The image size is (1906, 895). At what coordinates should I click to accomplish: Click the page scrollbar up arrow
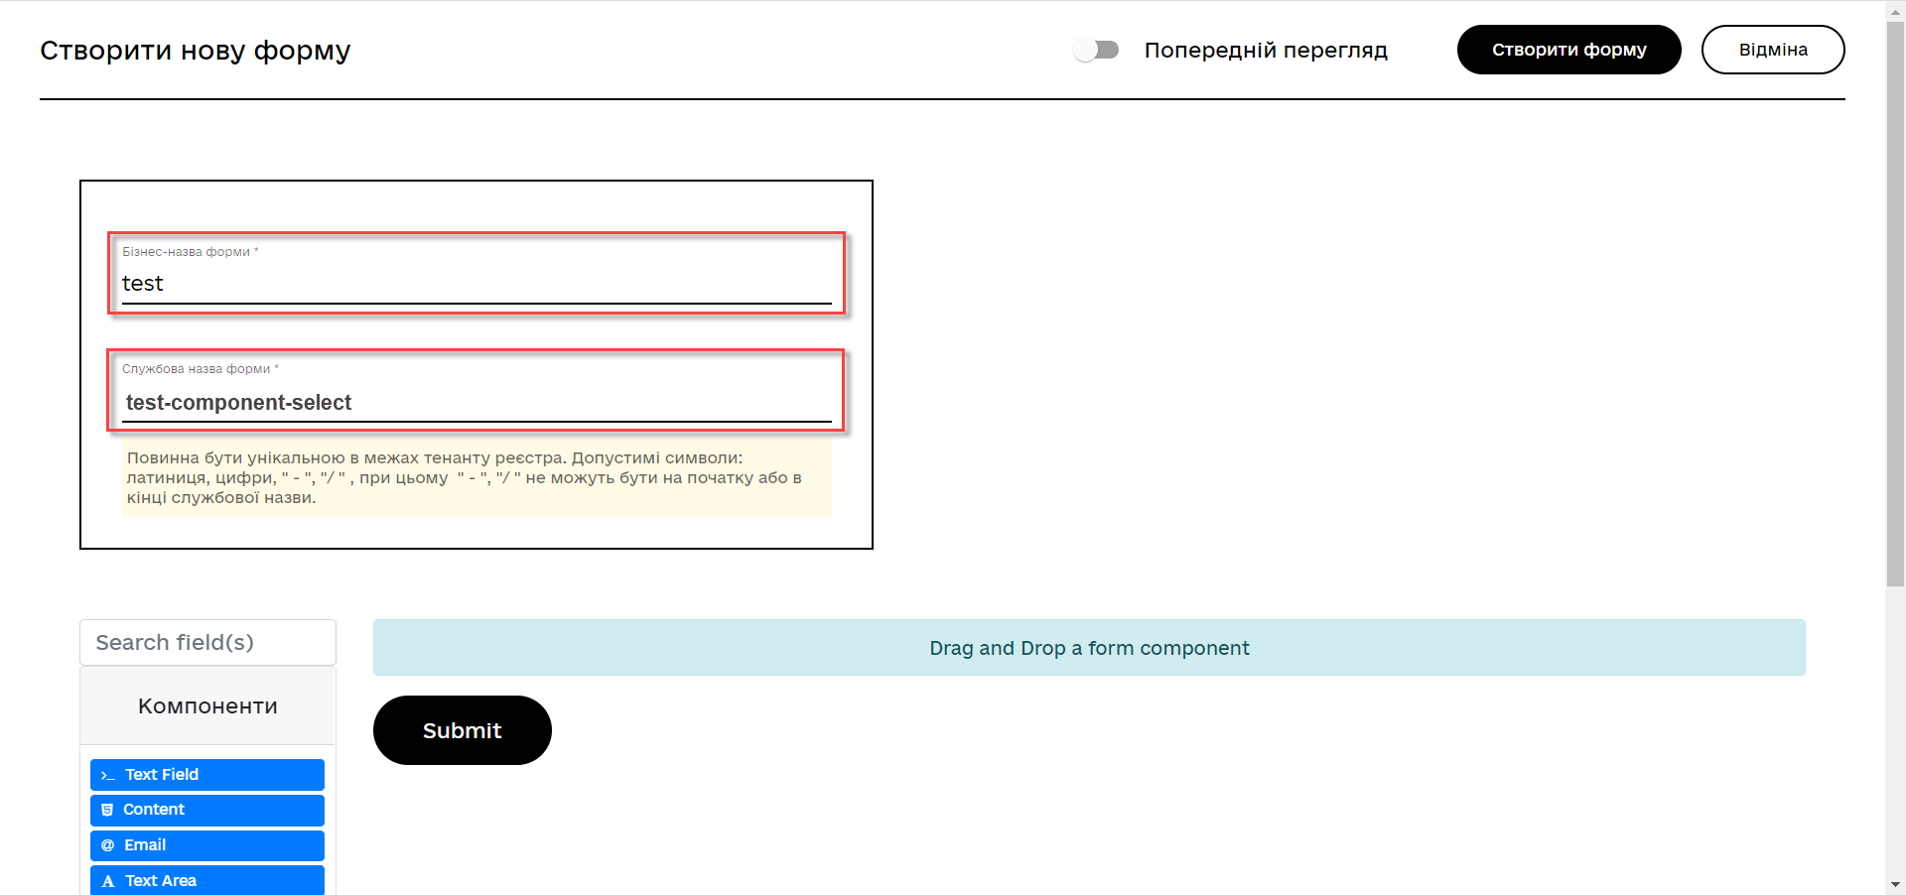click(x=1895, y=10)
